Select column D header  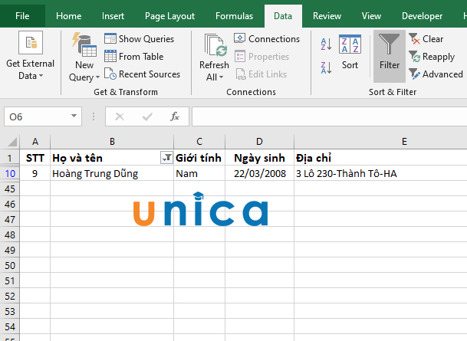[259, 141]
